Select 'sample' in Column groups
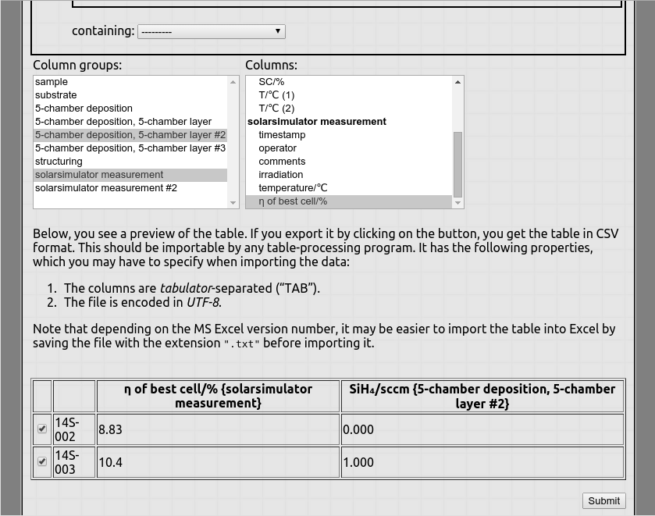 [130, 82]
